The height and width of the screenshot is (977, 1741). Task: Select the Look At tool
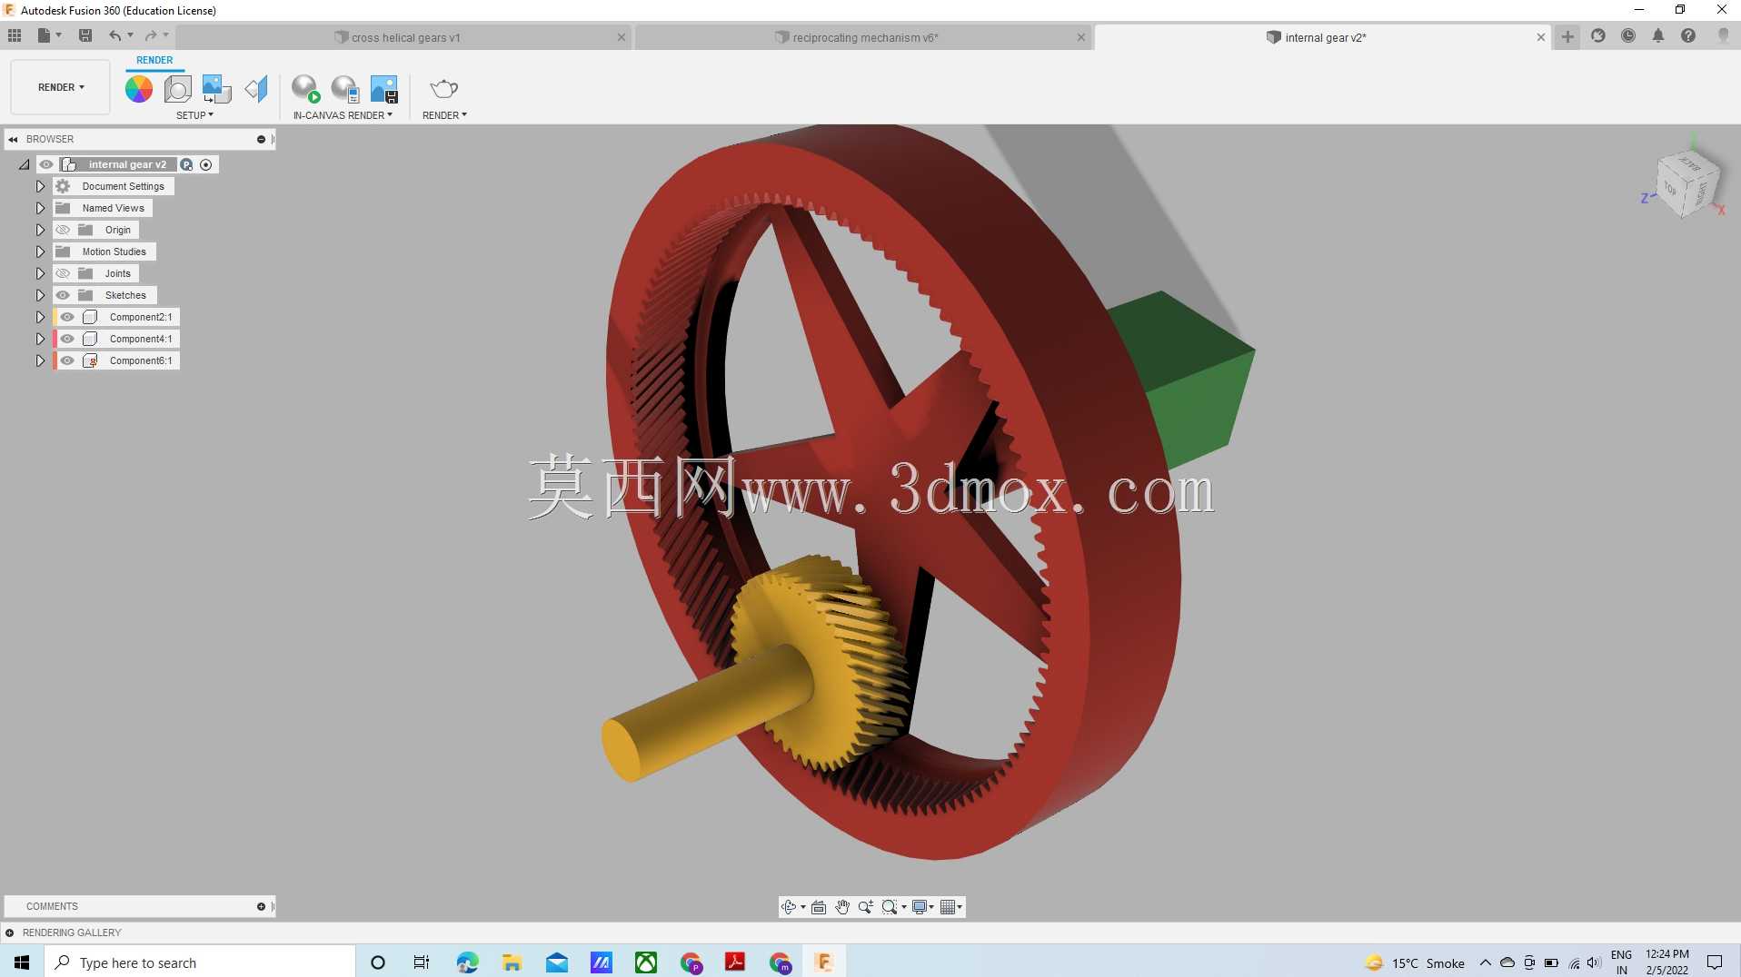pos(819,907)
